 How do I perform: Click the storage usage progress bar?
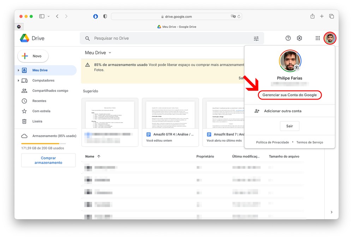(43, 143)
